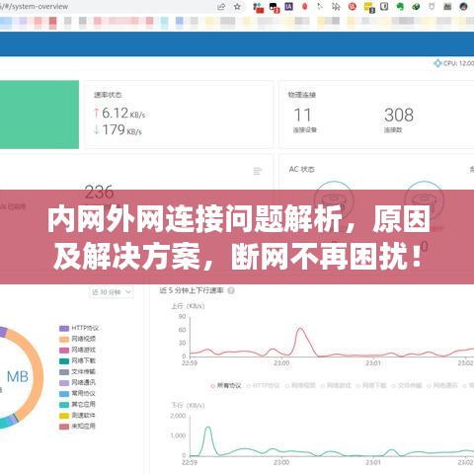This screenshot has width=474, height=474.
Task: Select 网络下载 in donut legend
Action: click(77, 360)
